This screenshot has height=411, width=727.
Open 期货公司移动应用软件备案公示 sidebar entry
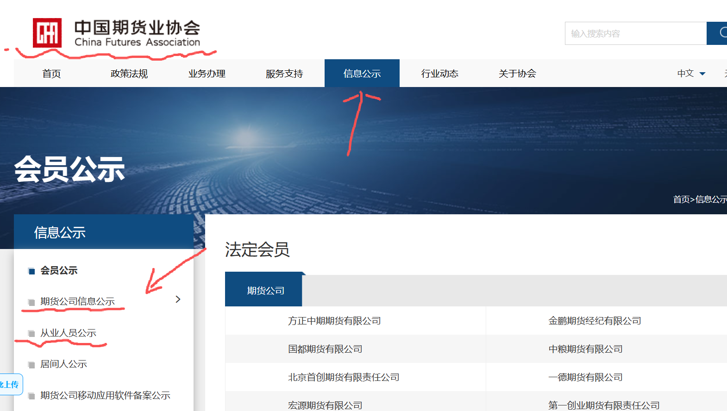click(x=105, y=395)
